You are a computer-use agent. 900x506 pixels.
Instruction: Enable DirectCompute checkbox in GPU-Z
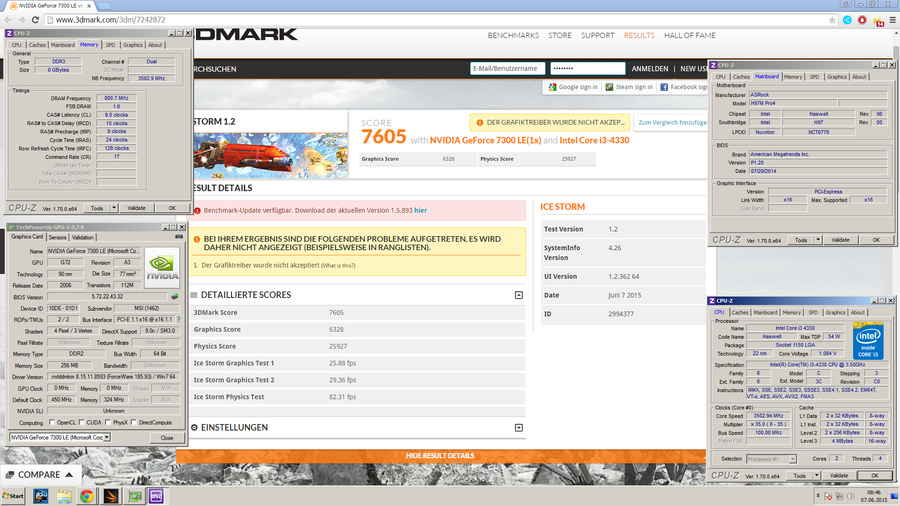click(134, 422)
